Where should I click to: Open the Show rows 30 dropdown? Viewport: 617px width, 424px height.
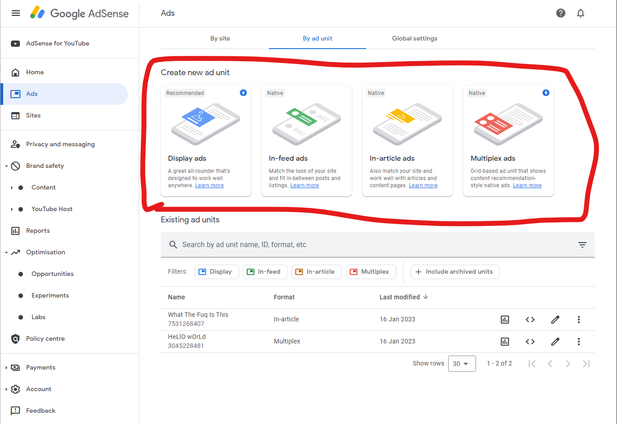click(x=462, y=364)
